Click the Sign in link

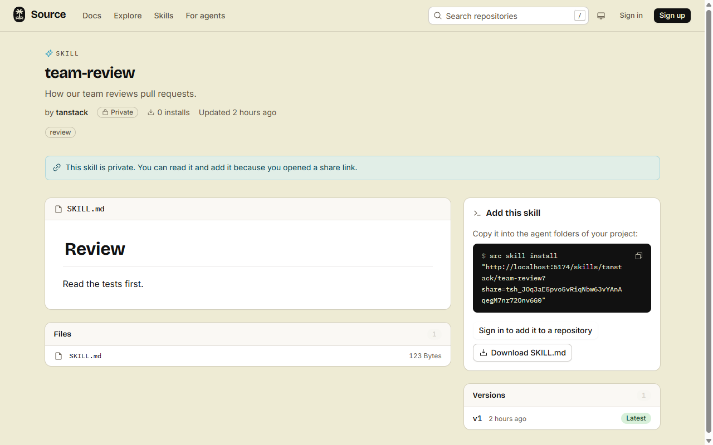(631, 16)
